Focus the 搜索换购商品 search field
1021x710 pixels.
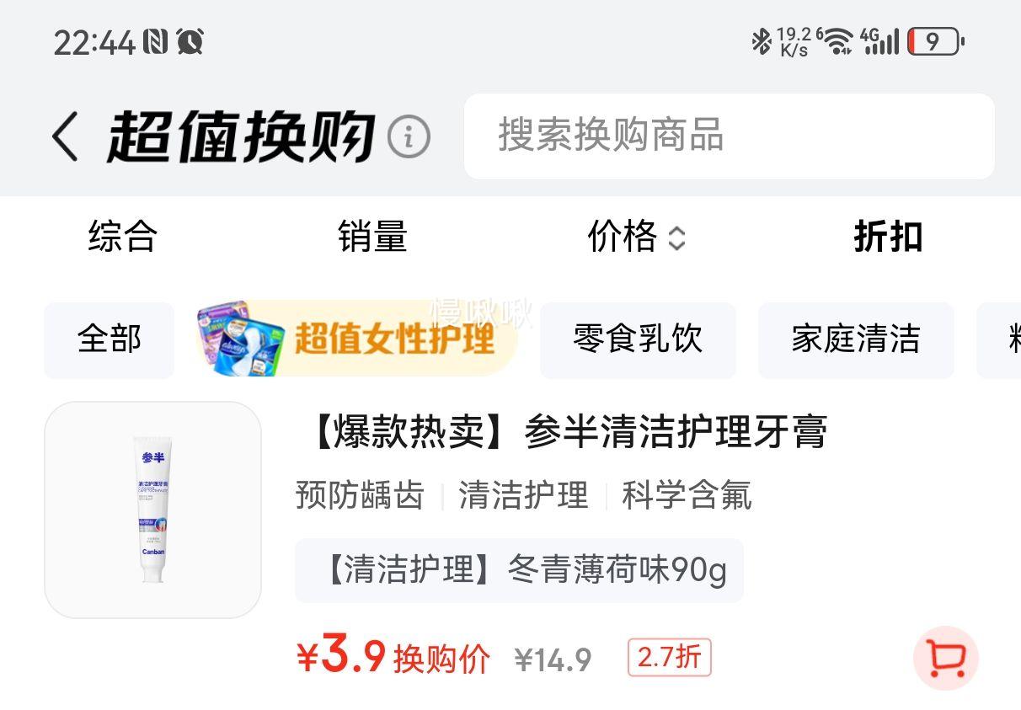[x=730, y=136]
